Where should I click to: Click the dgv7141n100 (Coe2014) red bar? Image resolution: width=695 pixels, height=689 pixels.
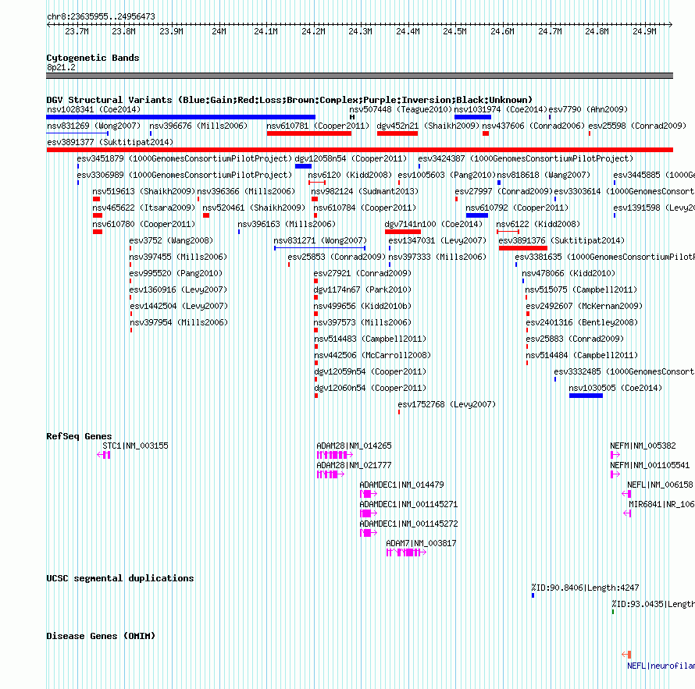(x=403, y=232)
